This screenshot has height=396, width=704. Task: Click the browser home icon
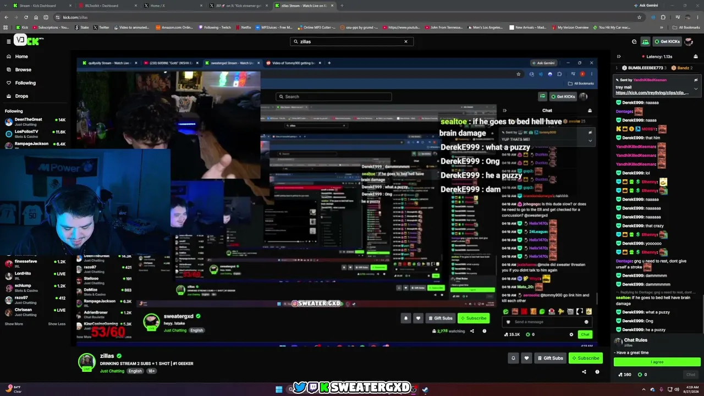point(36,17)
